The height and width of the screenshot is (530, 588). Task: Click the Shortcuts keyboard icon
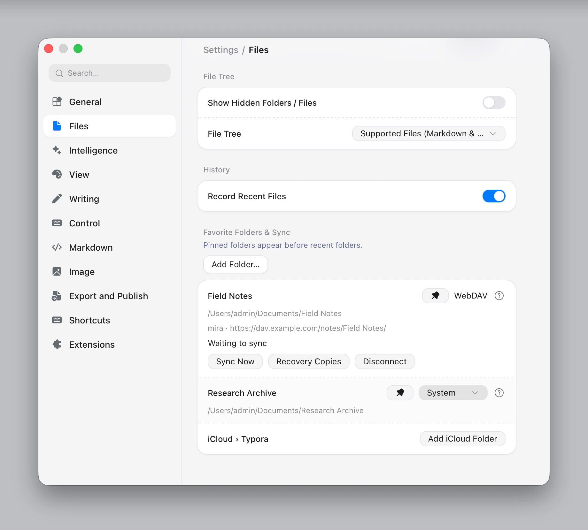[x=57, y=320]
